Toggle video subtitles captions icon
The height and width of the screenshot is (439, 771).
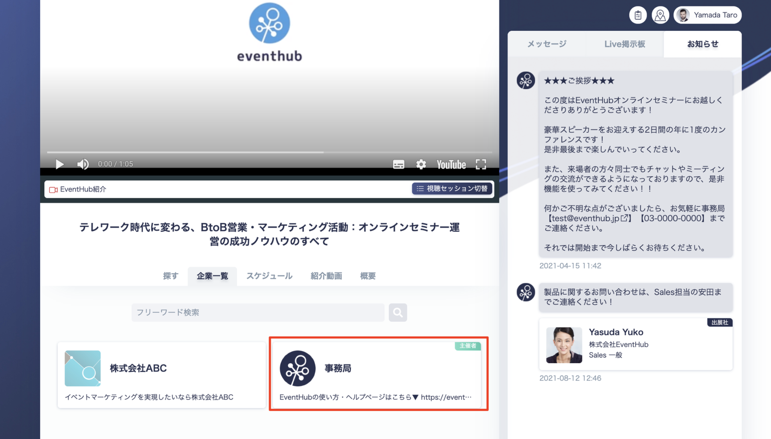tap(398, 164)
